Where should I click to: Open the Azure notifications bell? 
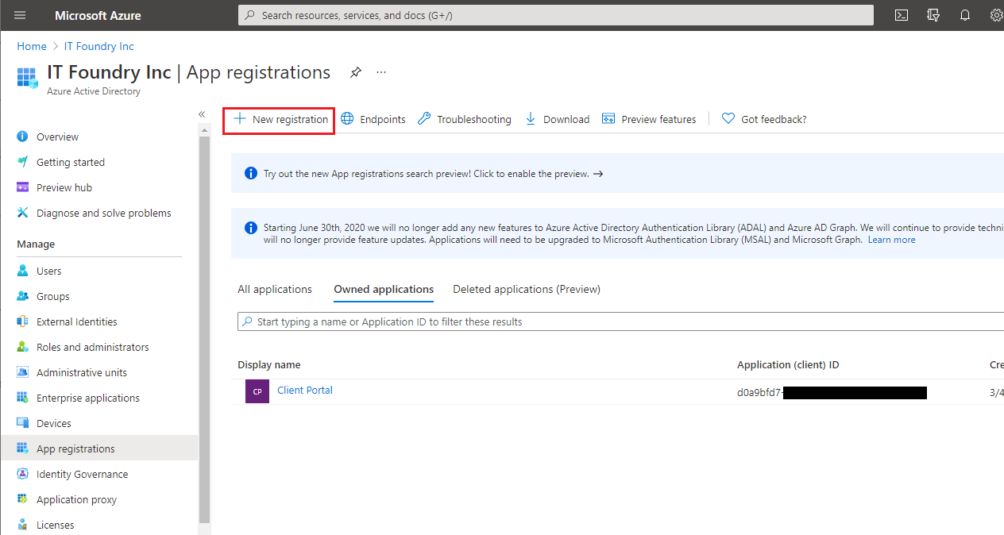click(x=964, y=14)
